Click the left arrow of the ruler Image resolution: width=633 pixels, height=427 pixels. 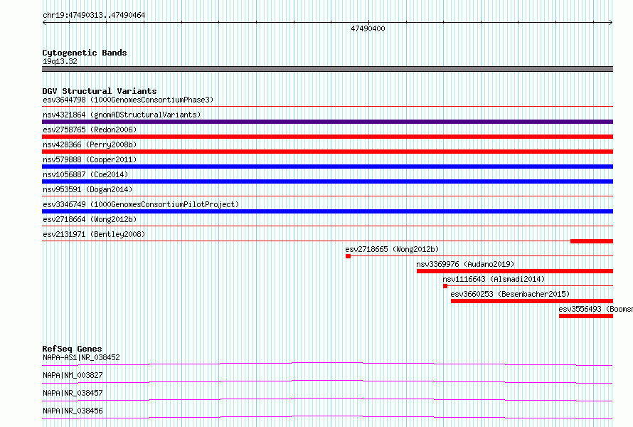(44, 23)
